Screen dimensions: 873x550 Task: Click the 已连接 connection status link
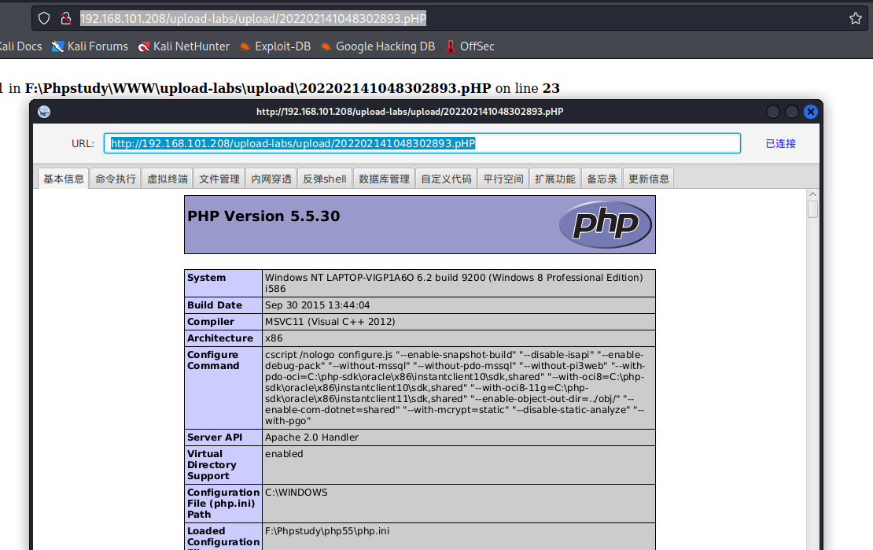pos(780,144)
